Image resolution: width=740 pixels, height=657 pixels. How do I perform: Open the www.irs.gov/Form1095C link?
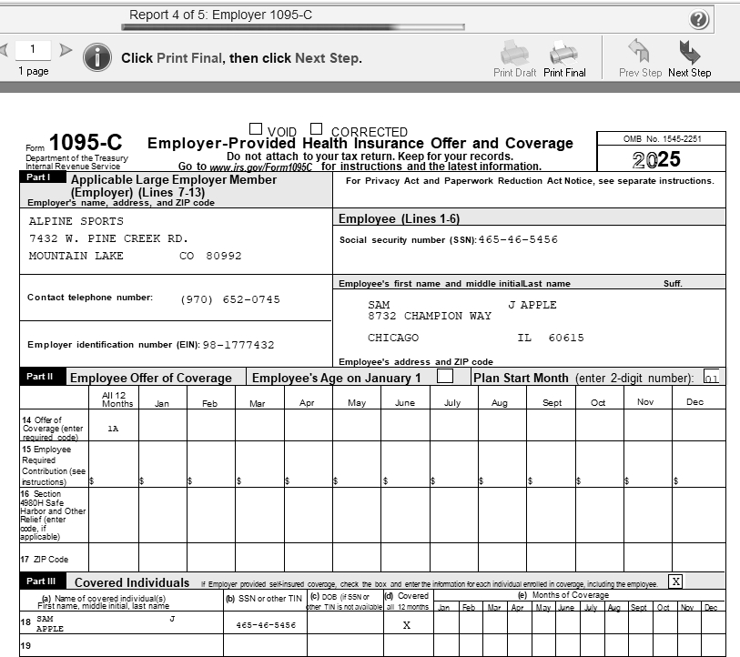click(260, 167)
